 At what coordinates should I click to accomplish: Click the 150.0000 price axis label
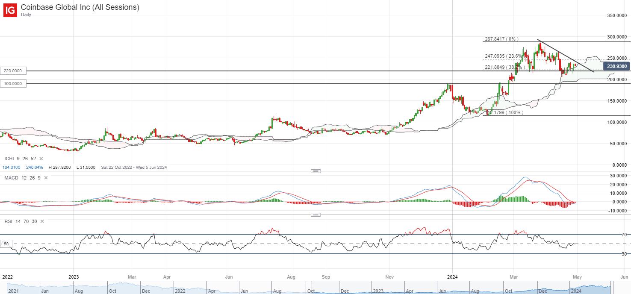tap(617, 101)
